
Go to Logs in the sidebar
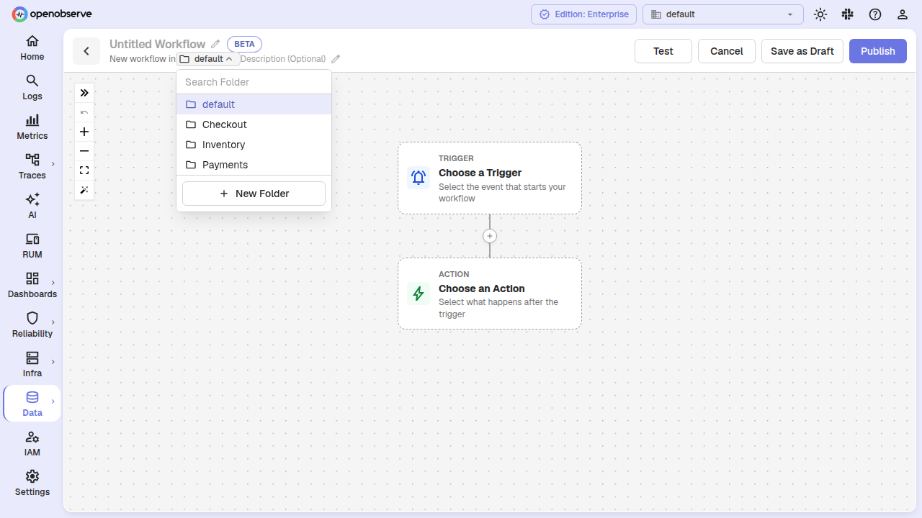tap(32, 88)
